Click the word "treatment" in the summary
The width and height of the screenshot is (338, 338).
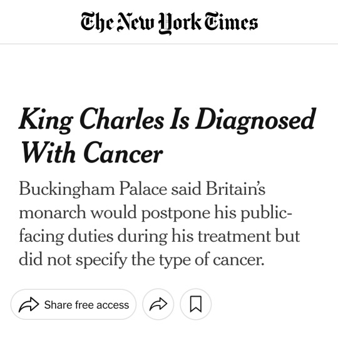pyautogui.click(x=234, y=236)
